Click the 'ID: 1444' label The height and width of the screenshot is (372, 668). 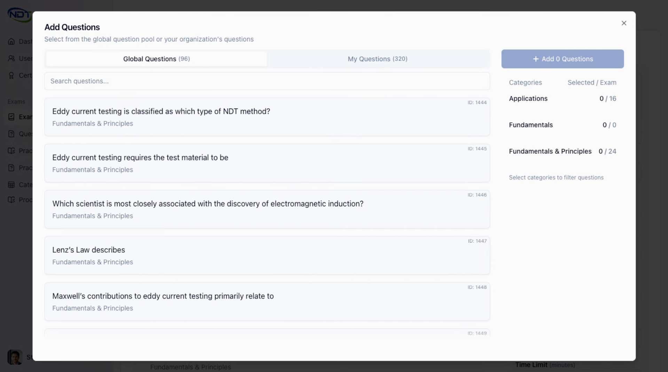pos(477,102)
